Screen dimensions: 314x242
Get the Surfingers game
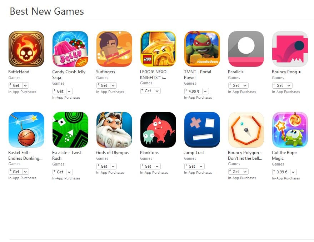(103, 85)
